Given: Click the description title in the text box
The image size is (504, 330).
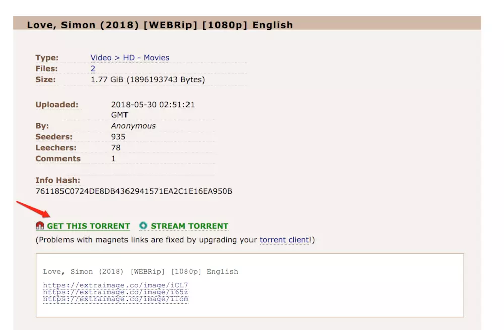Looking at the screenshot, I should pyautogui.click(x=141, y=271).
